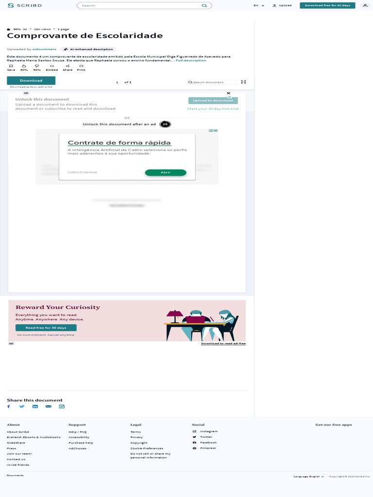
Task: Click the Print icon
Action: pos(81,66)
